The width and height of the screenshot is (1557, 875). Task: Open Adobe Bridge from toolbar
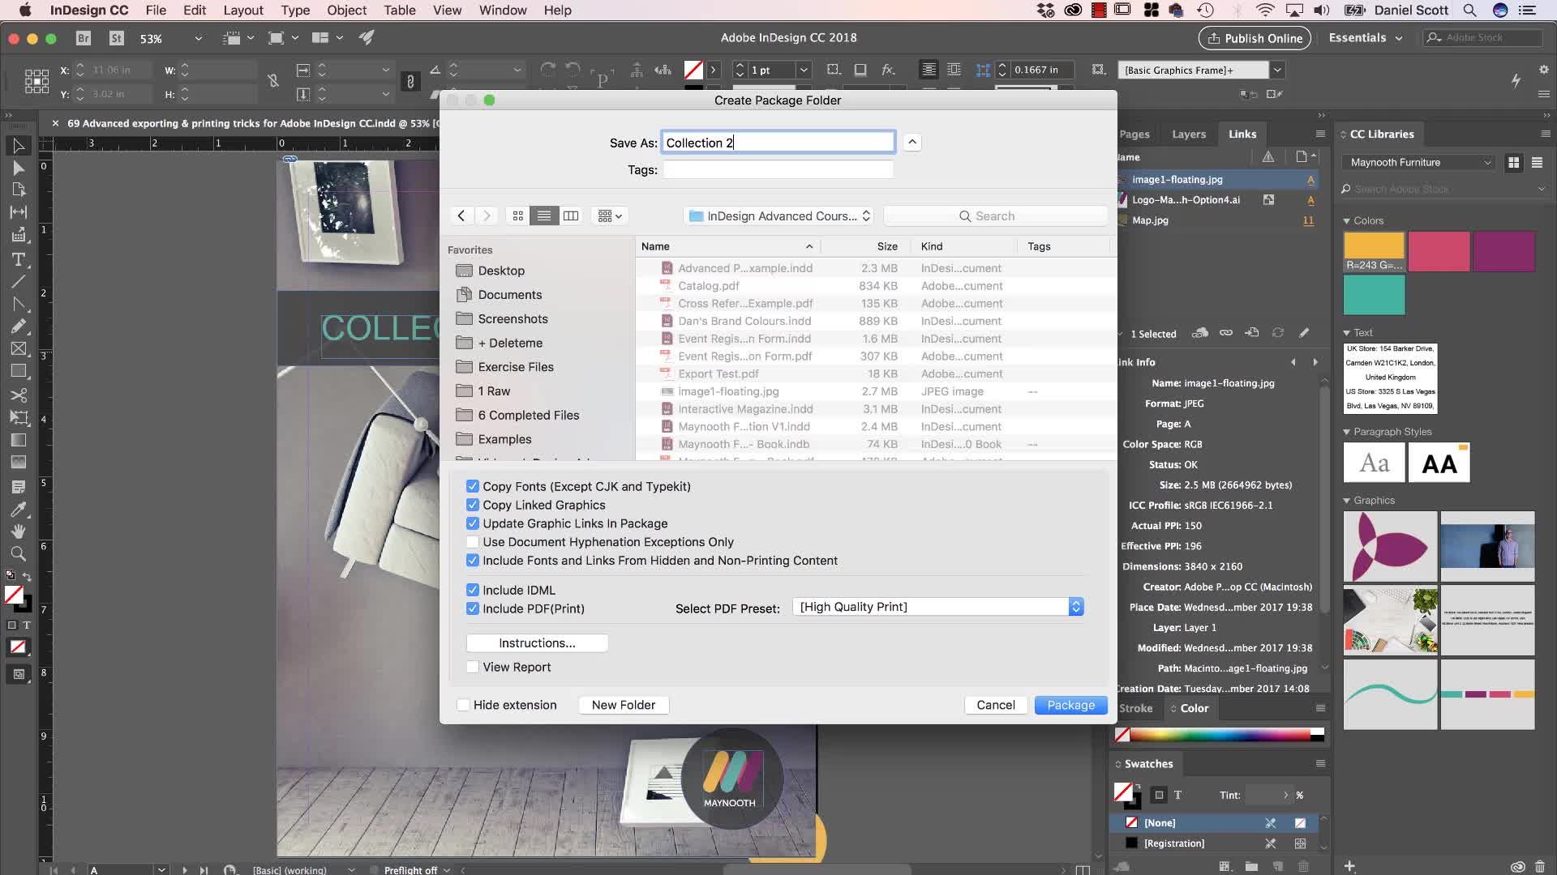(x=83, y=38)
